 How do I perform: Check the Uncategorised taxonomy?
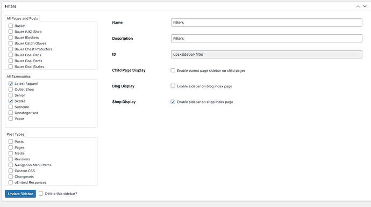point(11,113)
